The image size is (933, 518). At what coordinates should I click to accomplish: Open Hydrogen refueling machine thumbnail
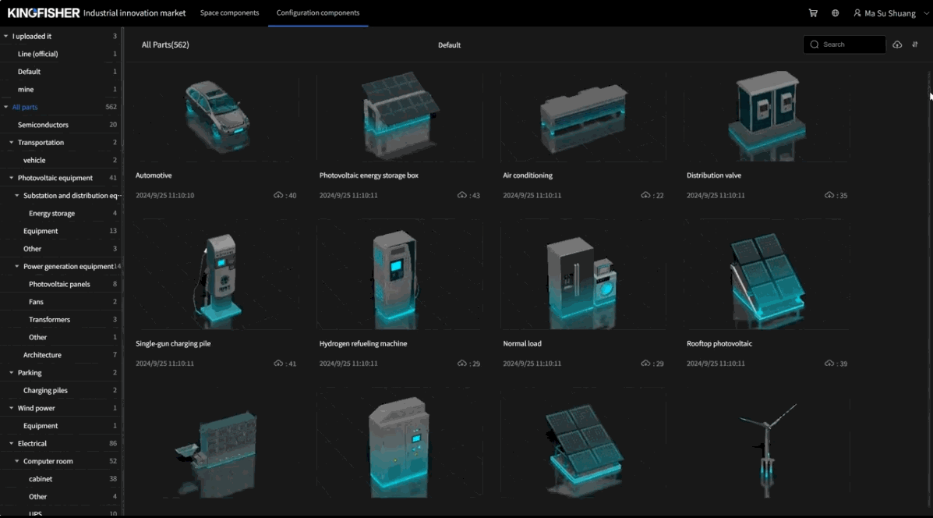click(x=400, y=275)
